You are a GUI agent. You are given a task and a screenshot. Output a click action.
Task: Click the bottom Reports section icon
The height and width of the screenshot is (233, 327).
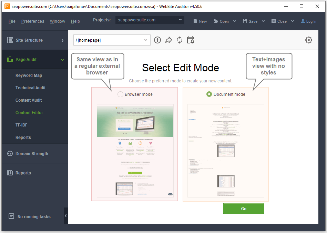coord(10,173)
